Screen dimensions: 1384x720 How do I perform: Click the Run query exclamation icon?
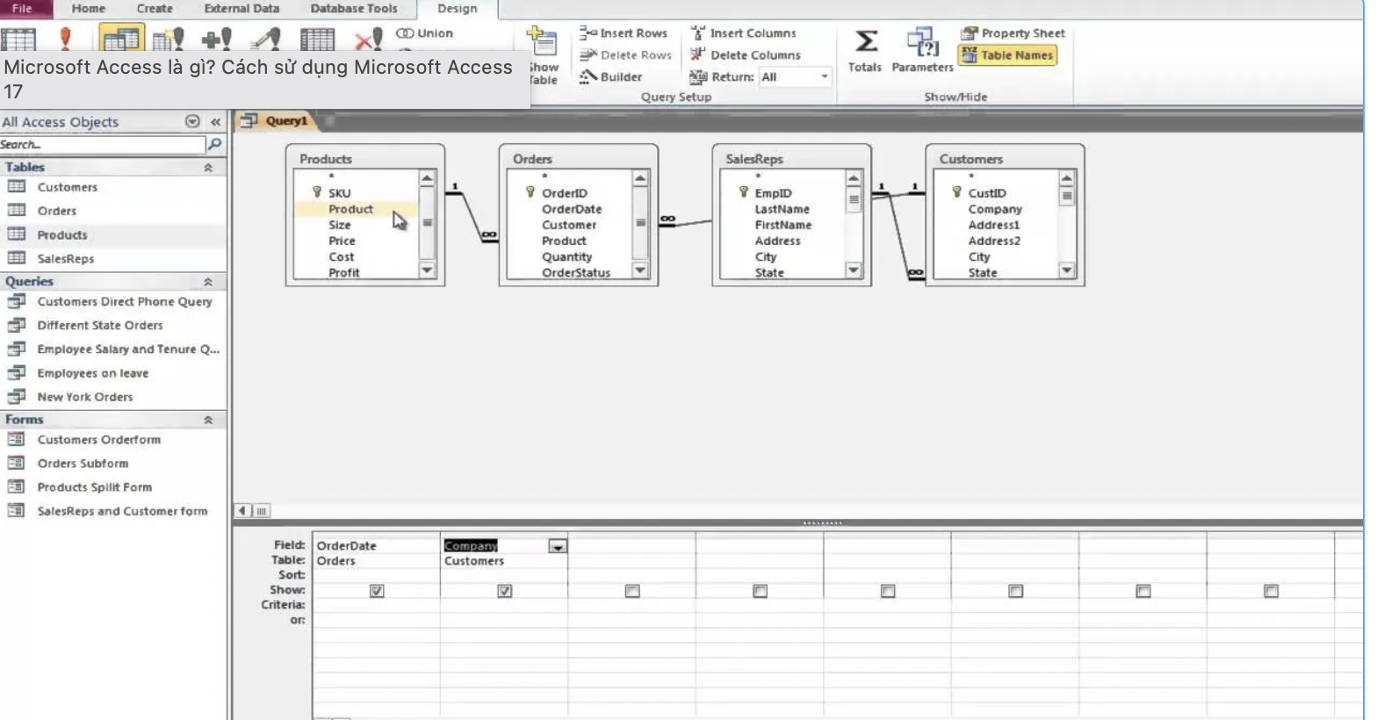(x=65, y=39)
